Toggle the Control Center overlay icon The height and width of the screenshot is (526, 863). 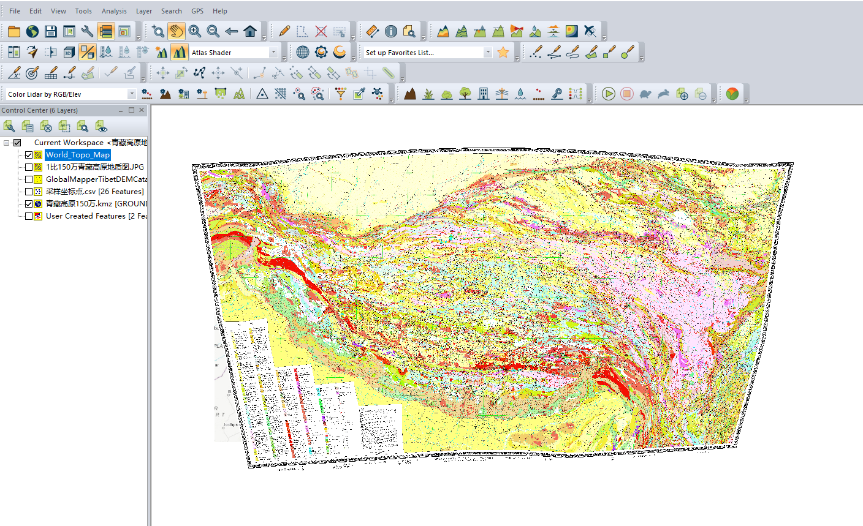tap(106, 31)
